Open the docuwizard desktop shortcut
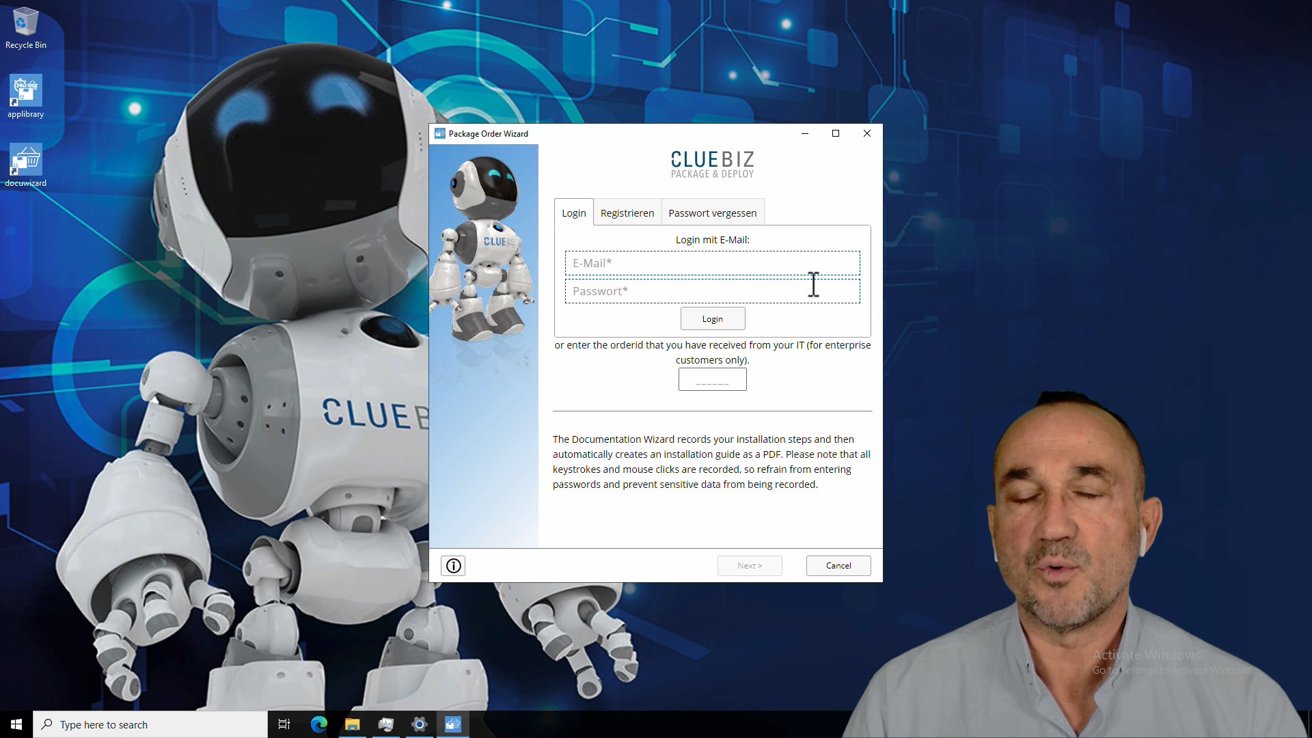 [26, 161]
